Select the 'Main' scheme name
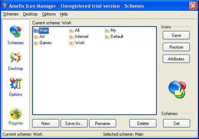Image resolution: width=199 pixels, height=139 pixels. 44,30
